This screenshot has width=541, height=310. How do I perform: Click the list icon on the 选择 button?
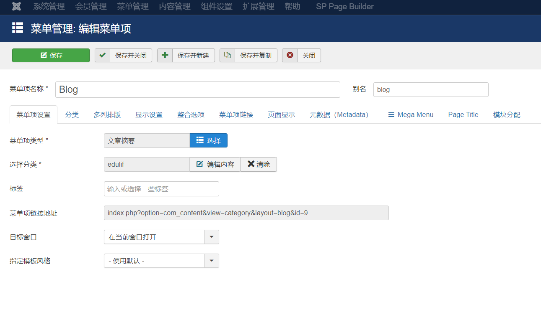(x=200, y=140)
